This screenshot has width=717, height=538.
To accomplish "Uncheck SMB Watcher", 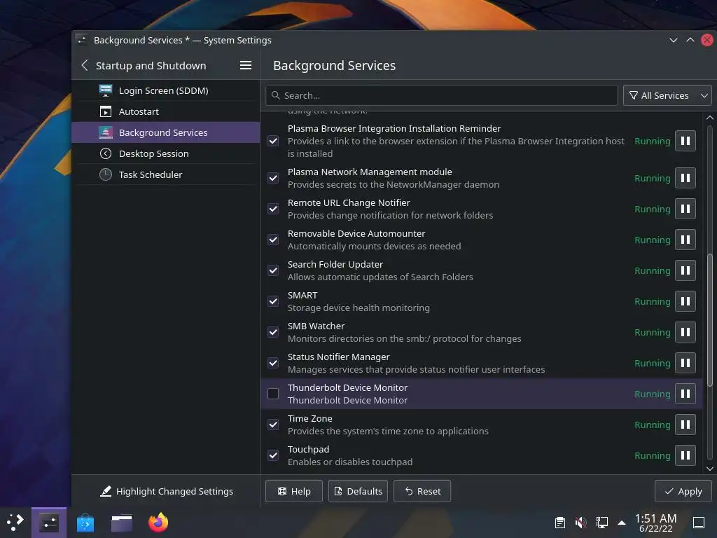I will pyautogui.click(x=273, y=332).
